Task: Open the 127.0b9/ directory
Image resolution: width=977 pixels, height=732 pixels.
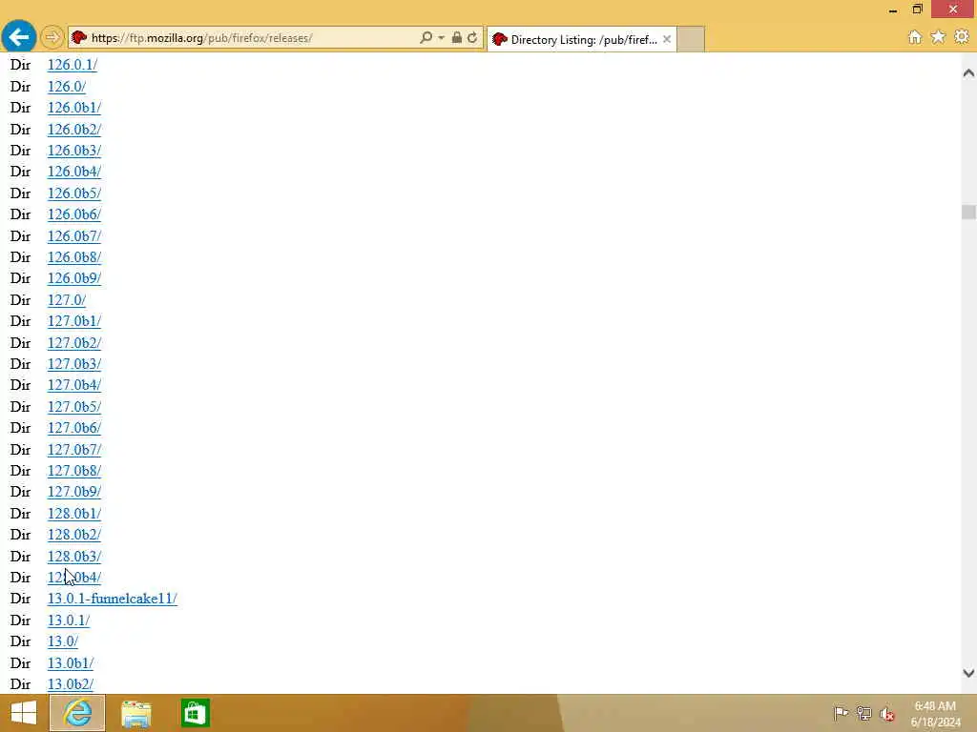Action: [74, 493]
